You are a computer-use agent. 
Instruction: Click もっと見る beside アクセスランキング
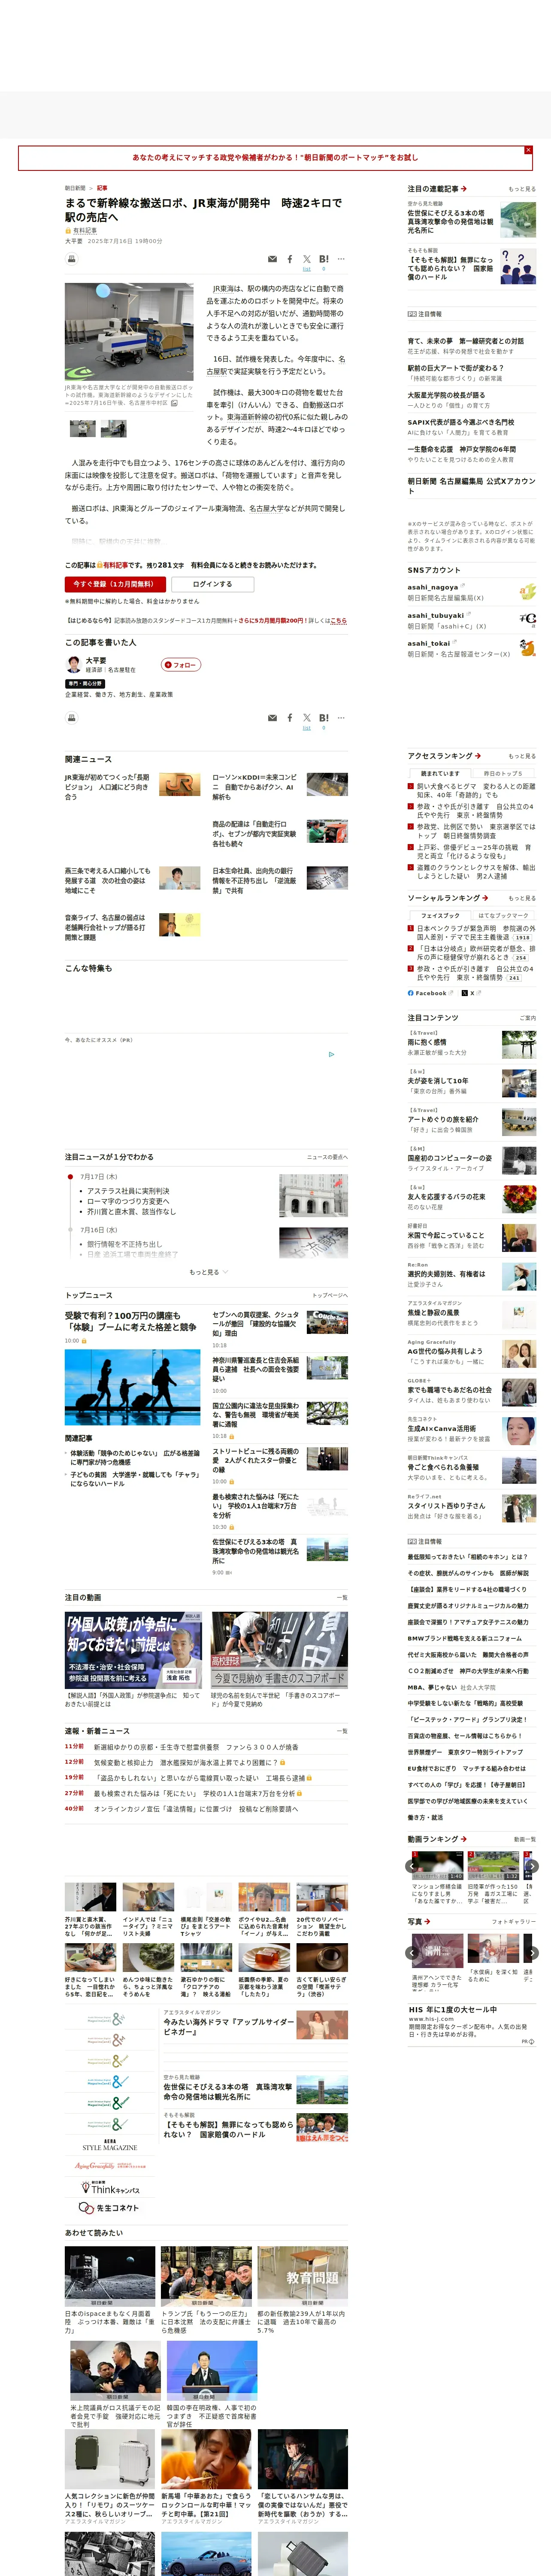tap(522, 756)
